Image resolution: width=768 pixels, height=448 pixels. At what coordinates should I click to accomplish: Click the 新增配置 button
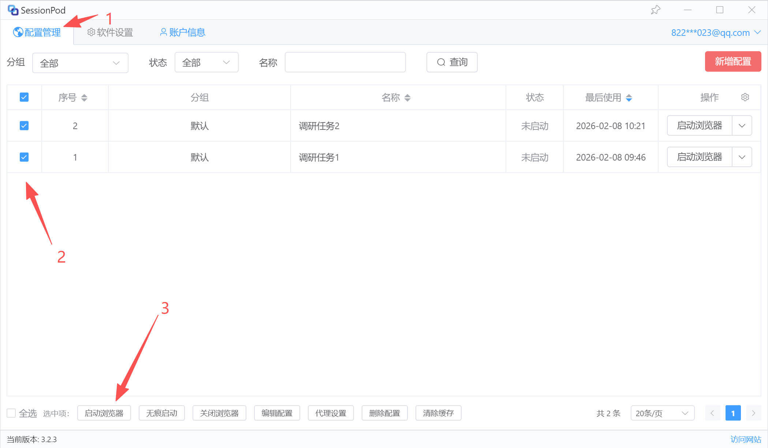(733, 61)
